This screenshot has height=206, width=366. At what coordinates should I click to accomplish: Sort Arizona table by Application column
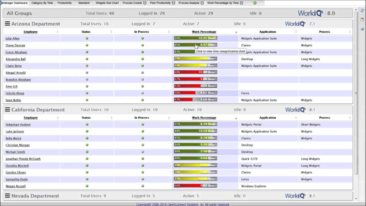[268, 32]
